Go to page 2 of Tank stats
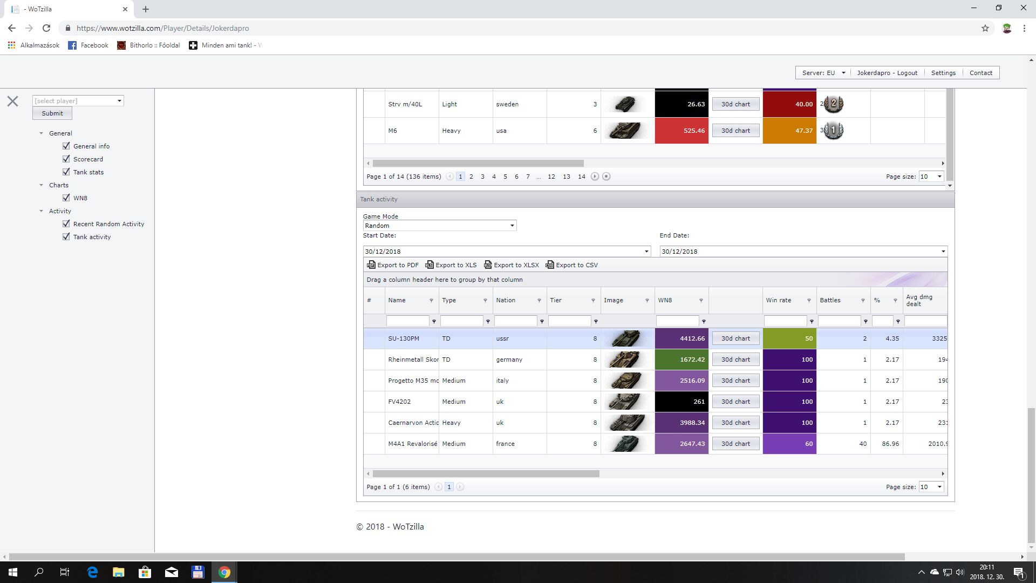Viewport: 1036px width, 583px height. (471, 177)
